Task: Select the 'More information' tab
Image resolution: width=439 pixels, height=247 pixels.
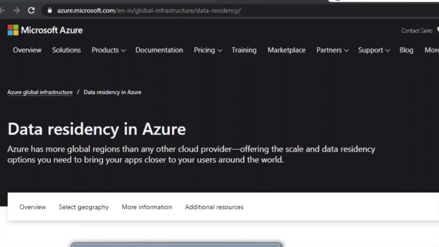Action: pyautogui.click(x=147, y=207)
